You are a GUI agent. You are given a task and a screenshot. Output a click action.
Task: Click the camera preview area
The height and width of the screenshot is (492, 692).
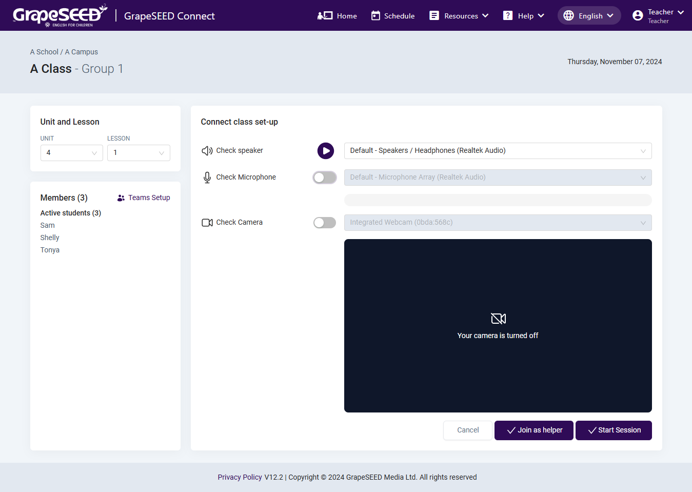click(498, 326)
